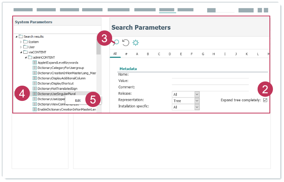Select the # filter tab
The width and height of the screenshot is (284, 182).
point(126,54)
